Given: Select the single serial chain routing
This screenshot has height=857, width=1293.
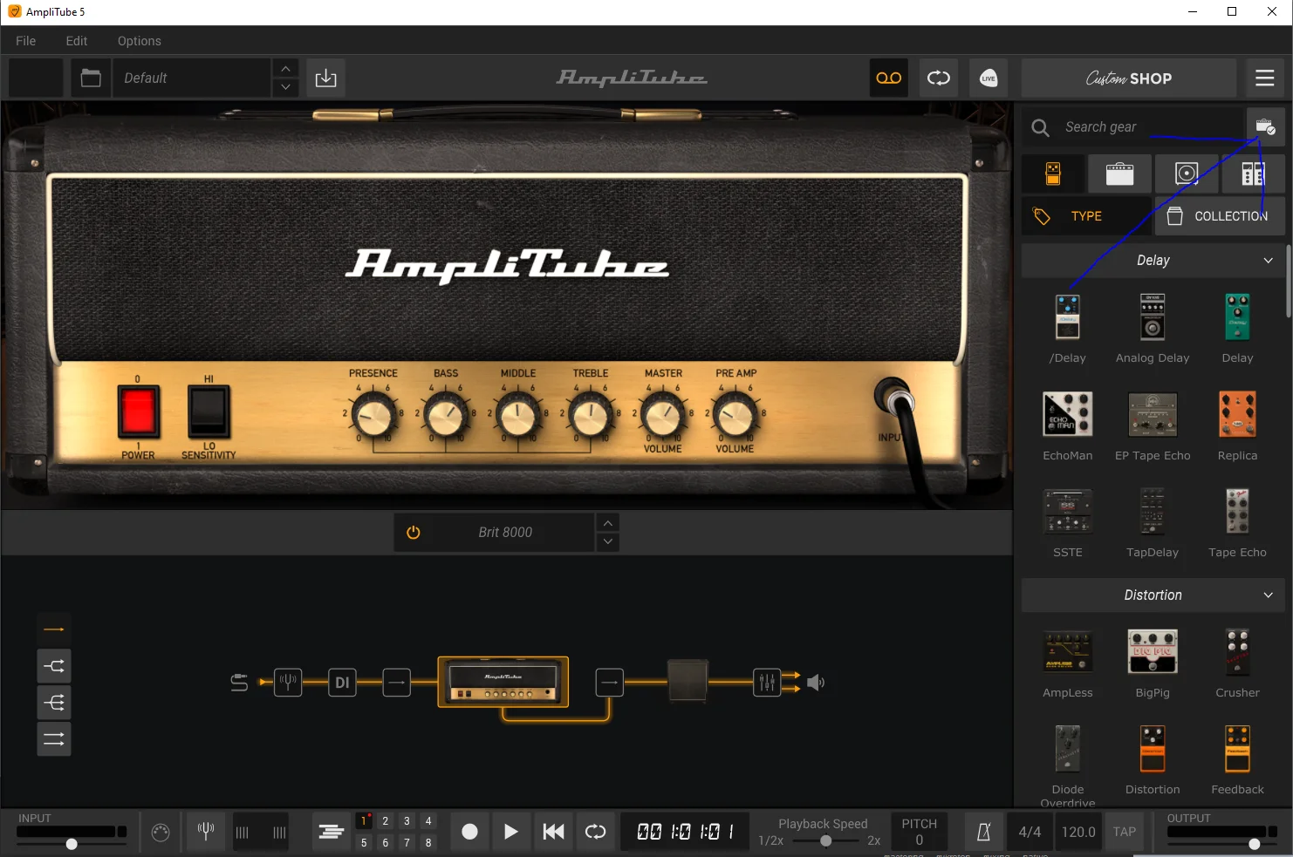Looking at the screenshot, I should (54, 629).
